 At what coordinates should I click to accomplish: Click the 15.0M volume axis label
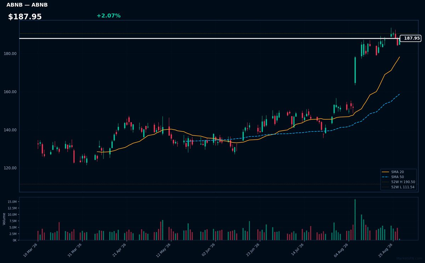[12, 202]
